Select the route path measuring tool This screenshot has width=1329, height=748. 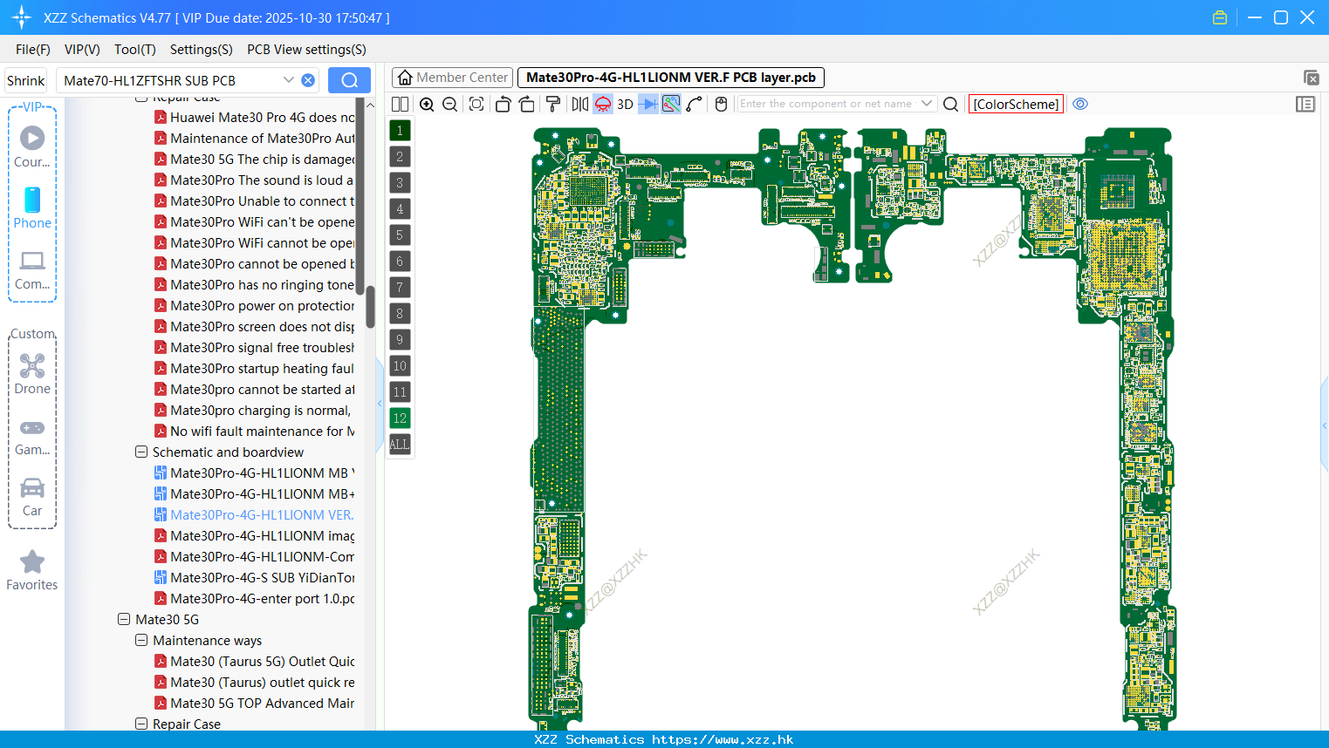point(695,104)
